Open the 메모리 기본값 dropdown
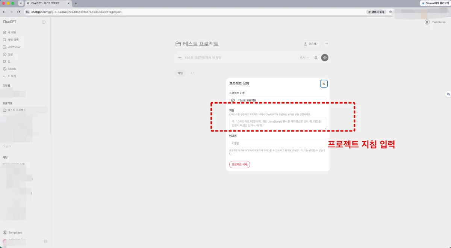Screen dimensions: 451x248 (278, 144)
